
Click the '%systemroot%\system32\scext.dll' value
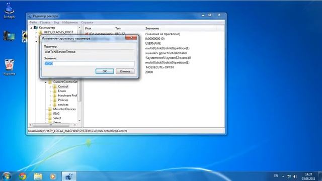tap(168, 58)
